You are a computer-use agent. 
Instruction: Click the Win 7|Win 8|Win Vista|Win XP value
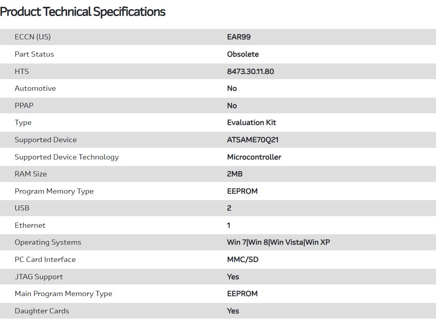[278, 242]
